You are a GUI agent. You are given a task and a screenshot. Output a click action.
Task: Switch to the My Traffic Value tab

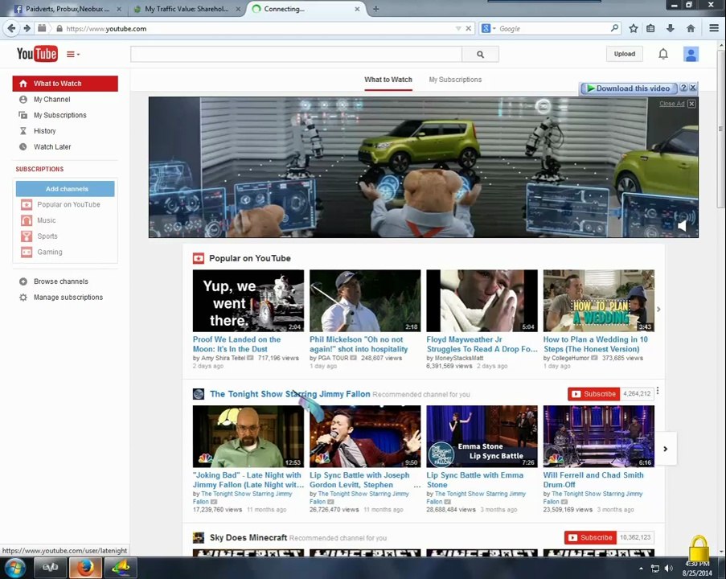187,9
